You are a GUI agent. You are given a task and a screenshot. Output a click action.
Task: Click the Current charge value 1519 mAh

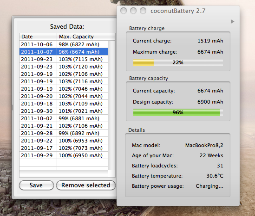210,41
